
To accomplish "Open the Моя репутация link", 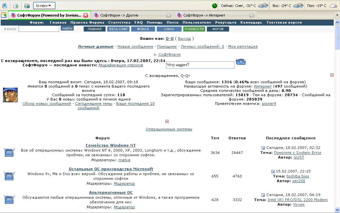I will click(243, 46).
